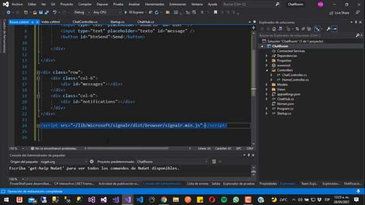Viewport: 365px width, 205px height.
Task: Open the Editar menu
Action: coord(32,4)
